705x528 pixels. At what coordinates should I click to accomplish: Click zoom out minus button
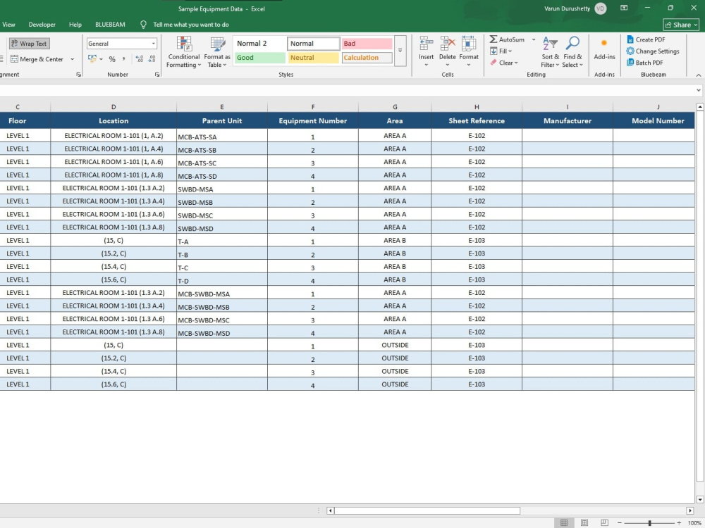coord(620,523)
